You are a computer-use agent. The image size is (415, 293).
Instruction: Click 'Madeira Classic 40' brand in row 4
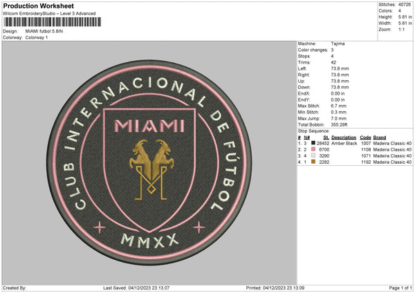pyautogui.click(x=392, y=162)
